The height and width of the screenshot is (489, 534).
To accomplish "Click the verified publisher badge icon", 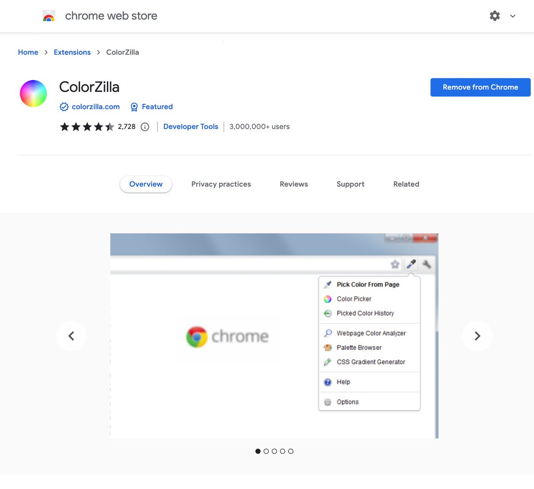I will point(64,107).
